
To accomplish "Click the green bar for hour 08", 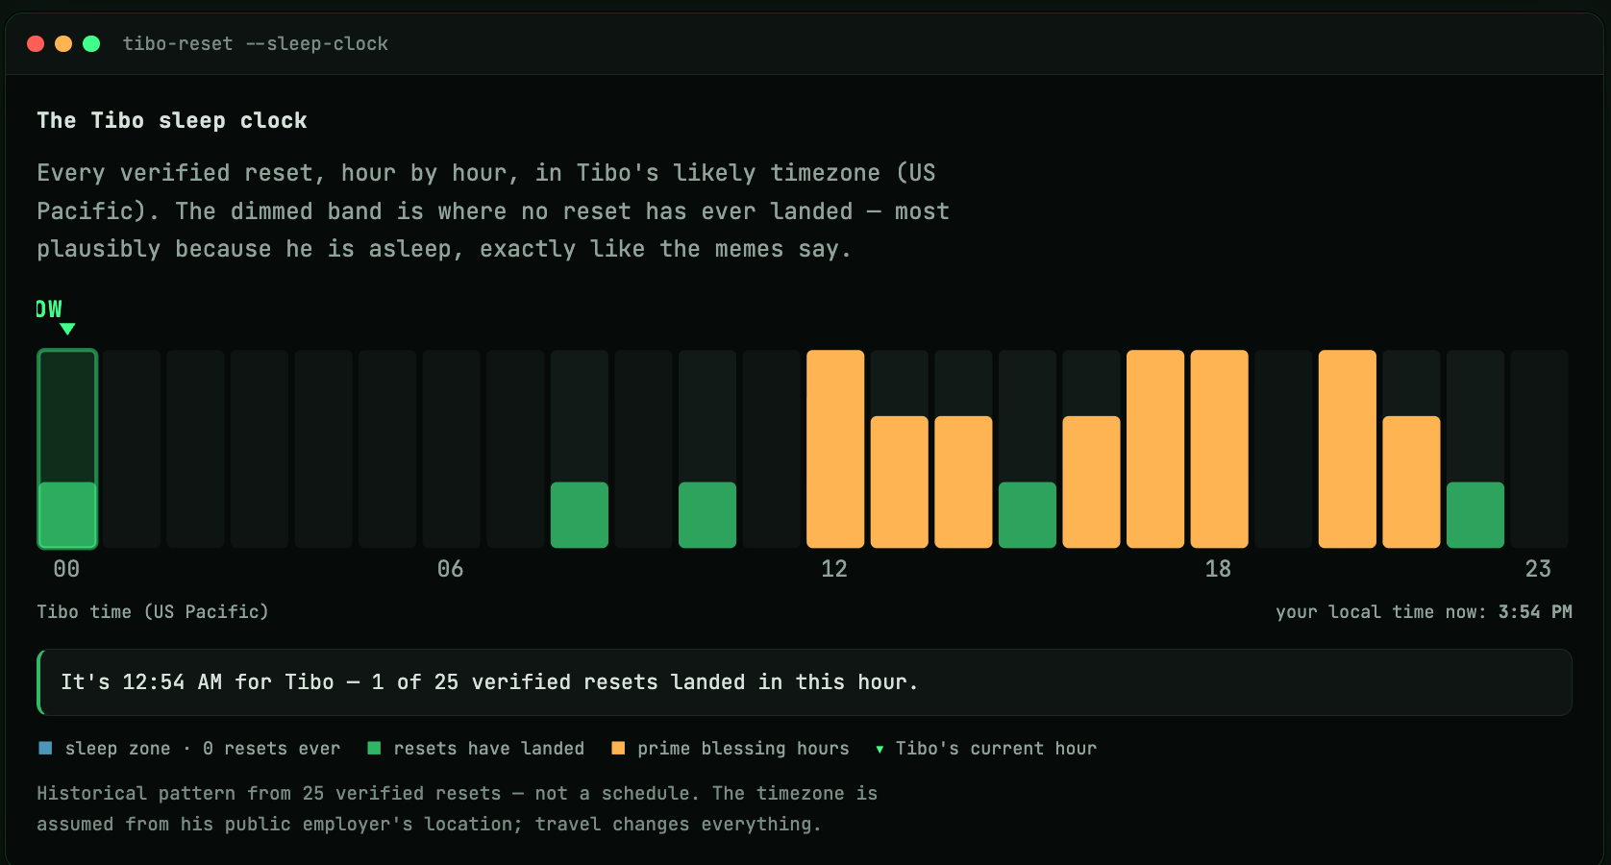I will [580, 515].
